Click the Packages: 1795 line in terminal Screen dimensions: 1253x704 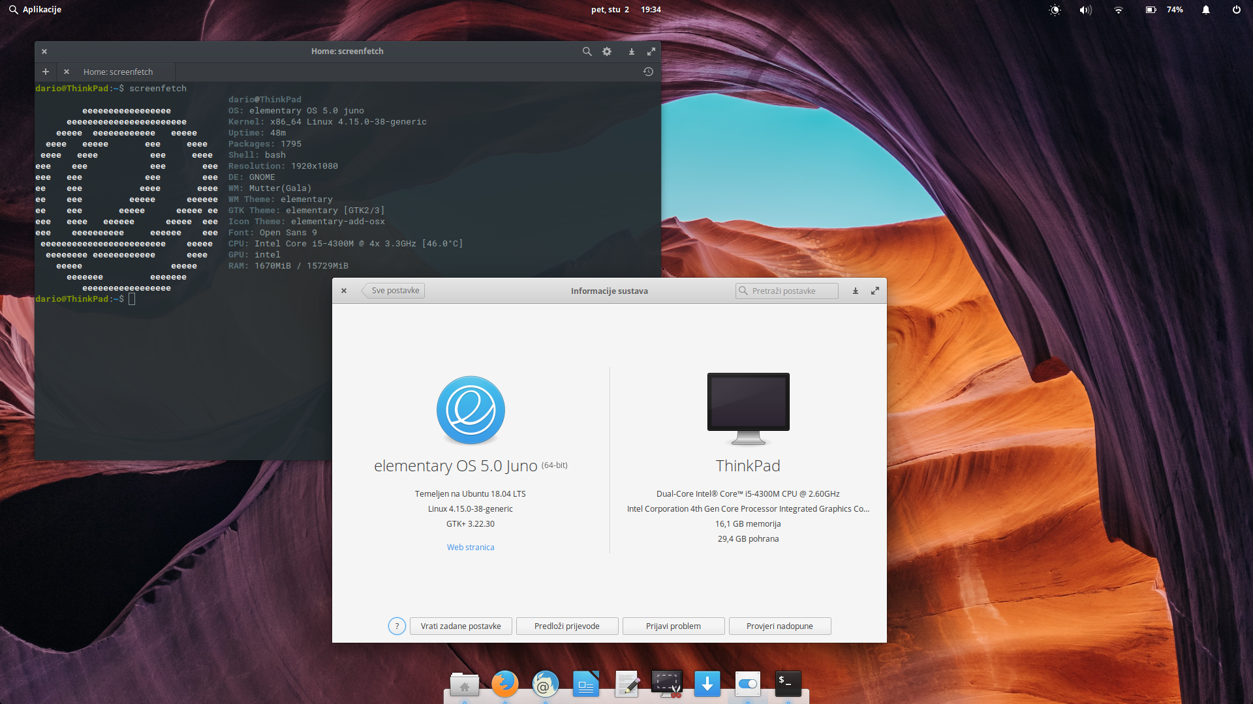coord(265,144)
